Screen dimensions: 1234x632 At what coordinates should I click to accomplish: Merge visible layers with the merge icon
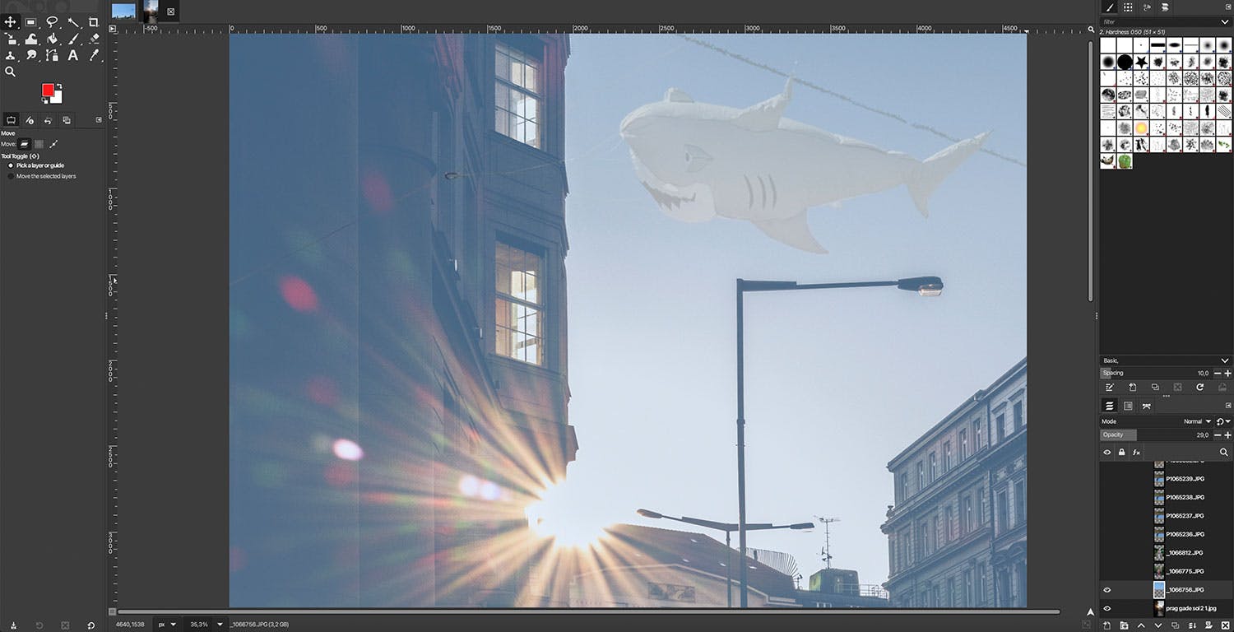coord(1190,625)
